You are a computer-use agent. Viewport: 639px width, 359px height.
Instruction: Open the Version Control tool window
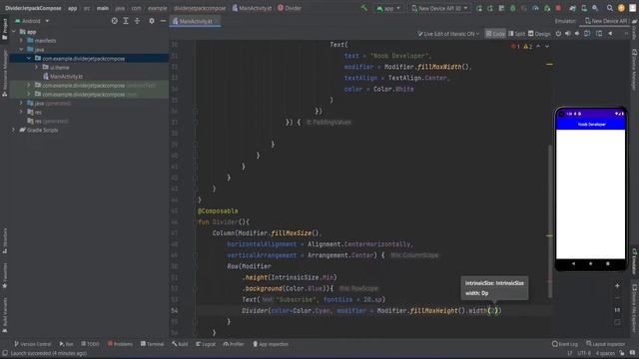33,344
